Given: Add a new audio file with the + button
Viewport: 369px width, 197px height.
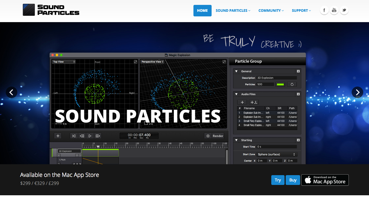Looking at the screenshot, I should point(242,102).
